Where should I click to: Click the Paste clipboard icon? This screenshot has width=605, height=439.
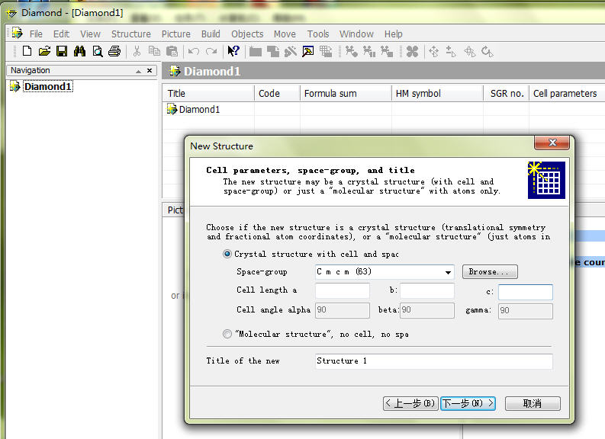pos(172,51)
